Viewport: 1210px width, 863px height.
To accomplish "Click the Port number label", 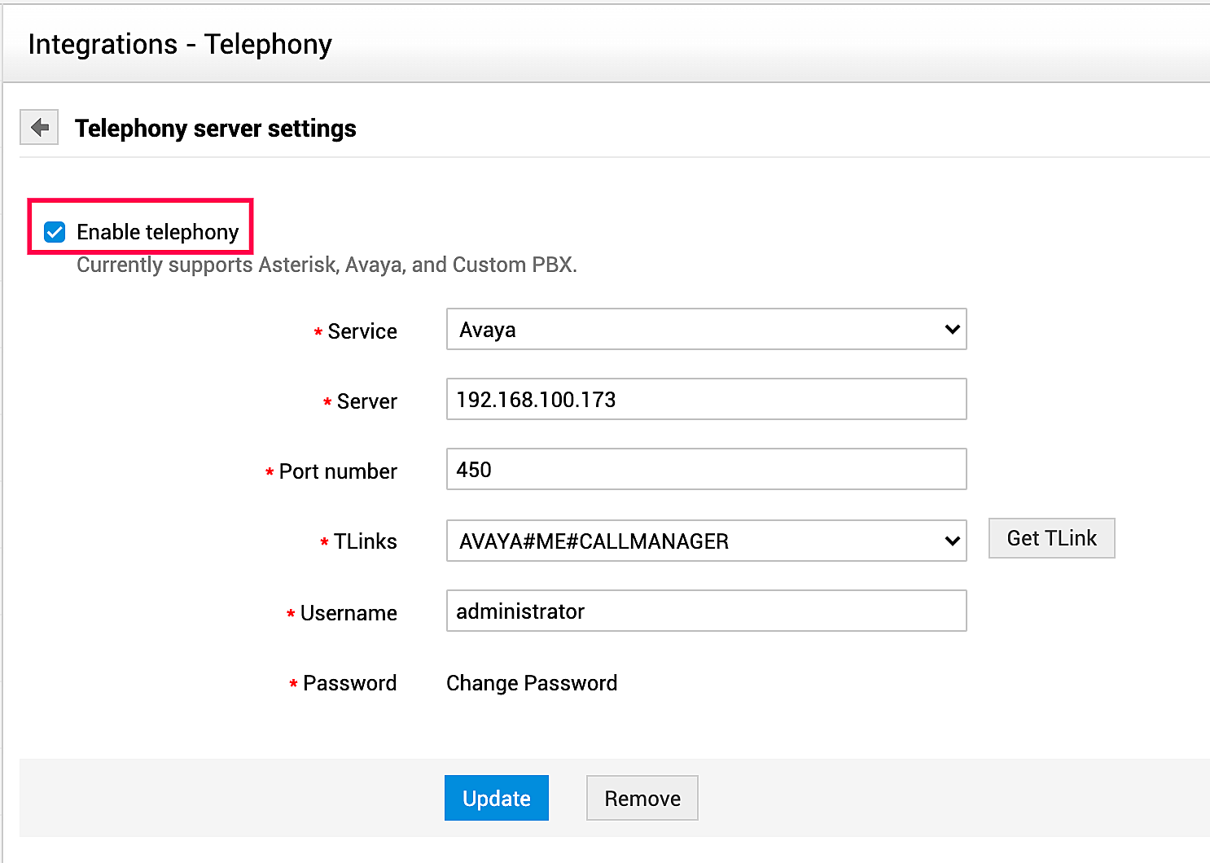I will [338, 472].
